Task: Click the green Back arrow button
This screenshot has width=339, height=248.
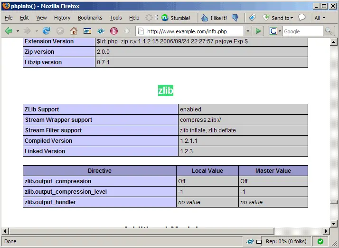Action: [x=9, y=31]
